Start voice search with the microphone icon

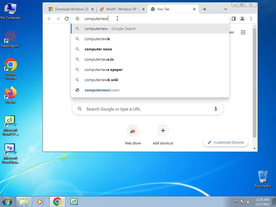click(x=216, y=109)
